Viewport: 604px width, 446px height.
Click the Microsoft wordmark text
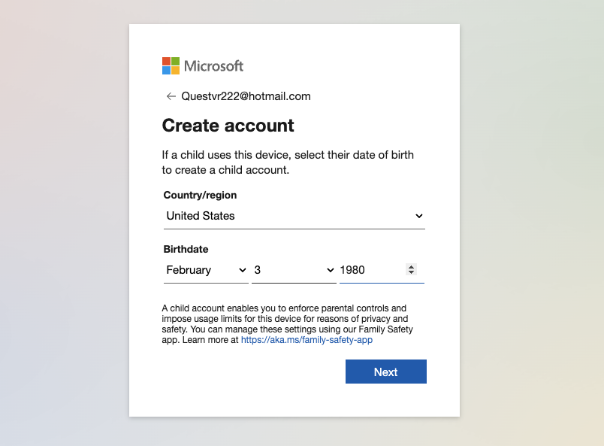(214, 66)
